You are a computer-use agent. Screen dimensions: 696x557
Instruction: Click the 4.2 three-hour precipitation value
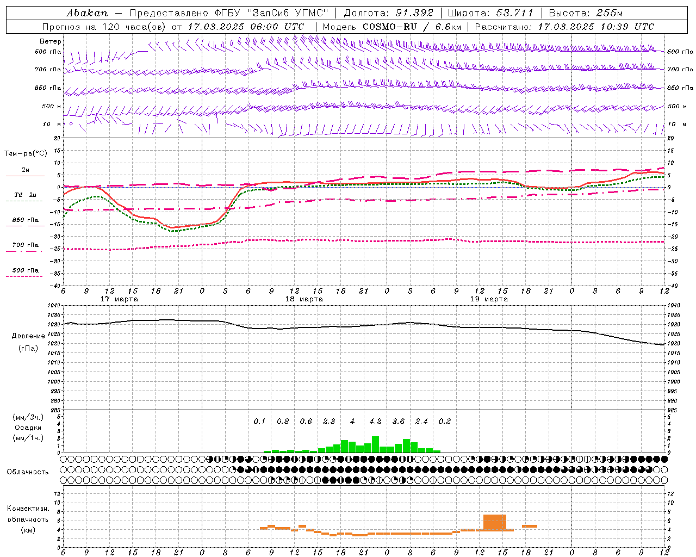click(375, 422)
